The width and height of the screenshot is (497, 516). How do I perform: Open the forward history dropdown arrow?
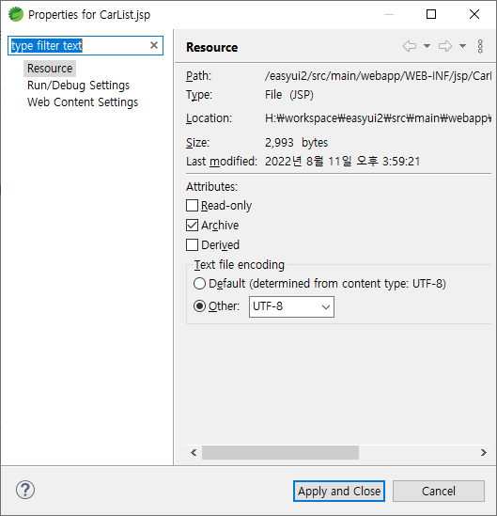click(x=462, y=46)
